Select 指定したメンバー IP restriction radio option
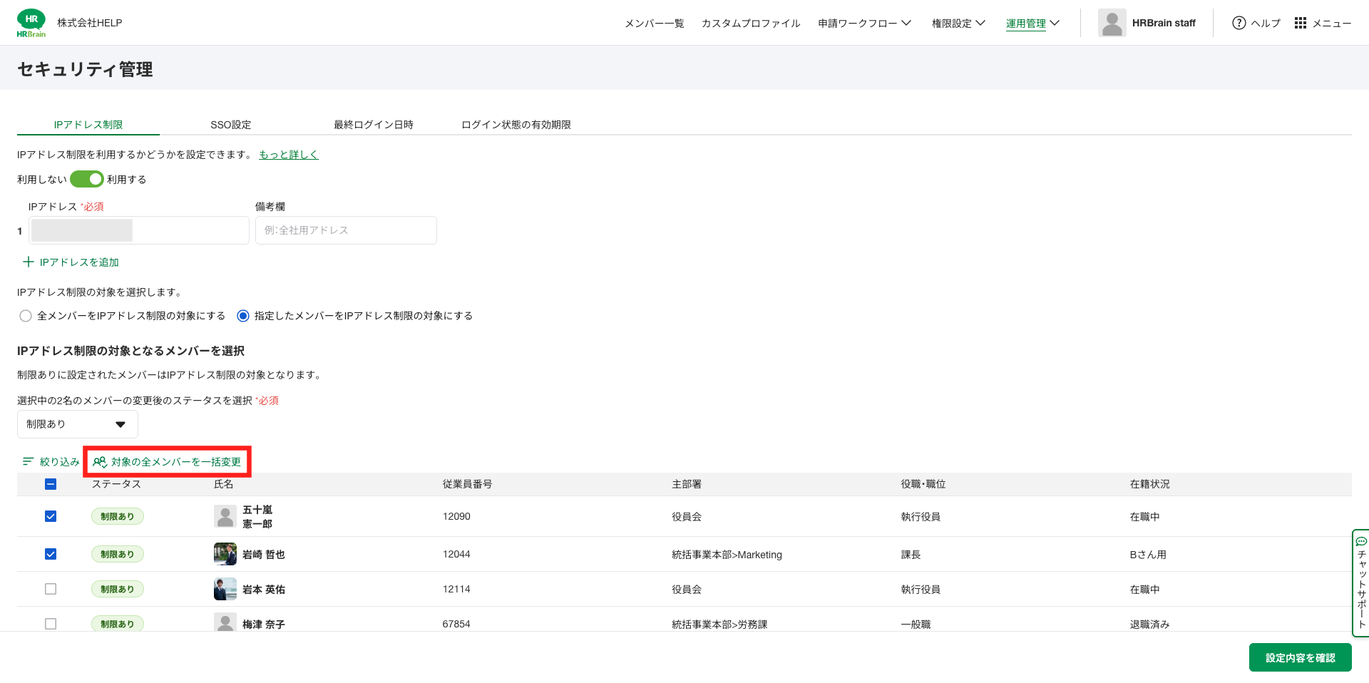This screenshot has height=683, width=1369. coord(243,316)
